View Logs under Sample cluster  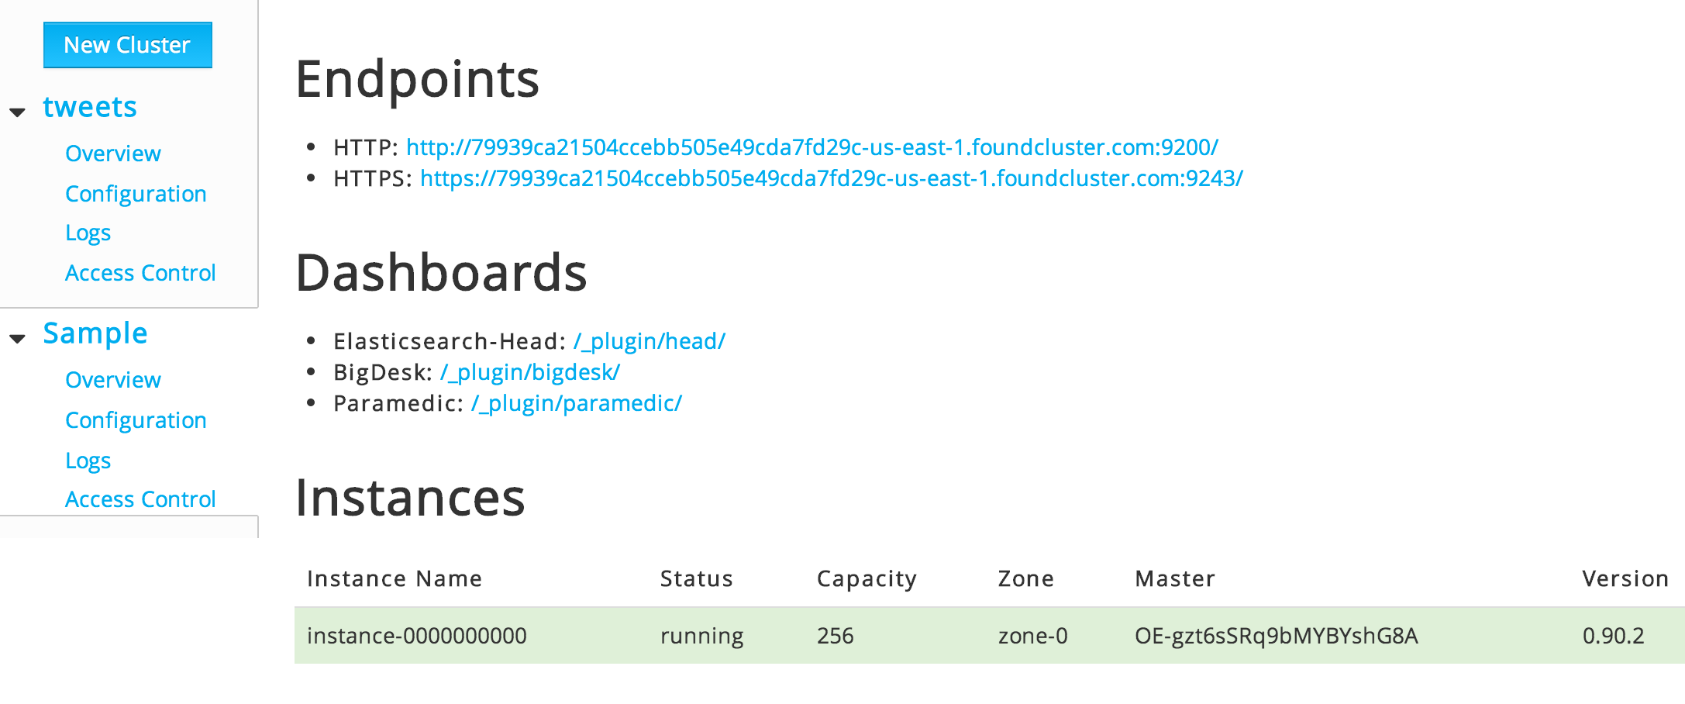click(x=88, y=461)
